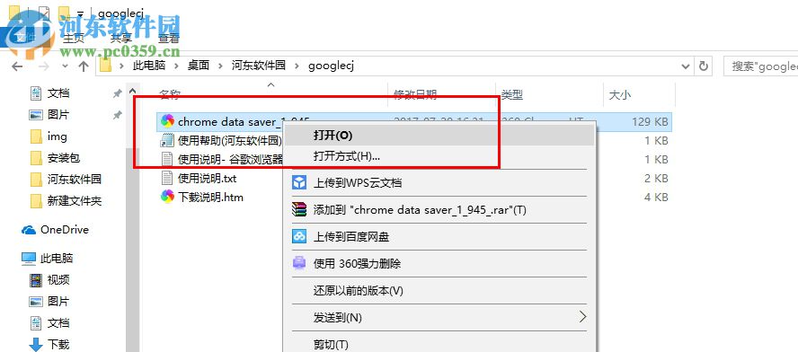Sort by the 类型 column header
Viewport: 798px width, 352px height.
(512, 94)
